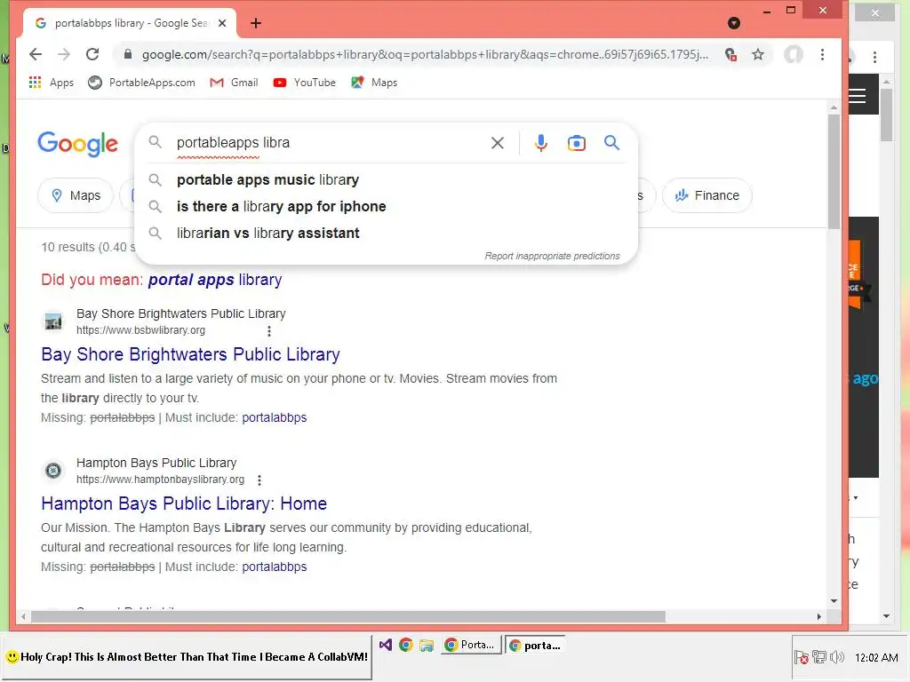
Task: Click Bay Shore Brightwaters favicon thumbnail
Action: tap(53, 321)
